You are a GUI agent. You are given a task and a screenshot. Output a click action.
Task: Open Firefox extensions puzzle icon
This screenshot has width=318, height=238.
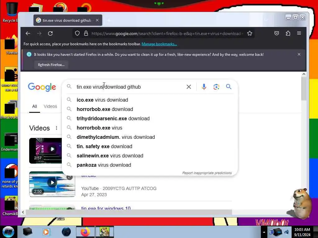pos(288,33)
